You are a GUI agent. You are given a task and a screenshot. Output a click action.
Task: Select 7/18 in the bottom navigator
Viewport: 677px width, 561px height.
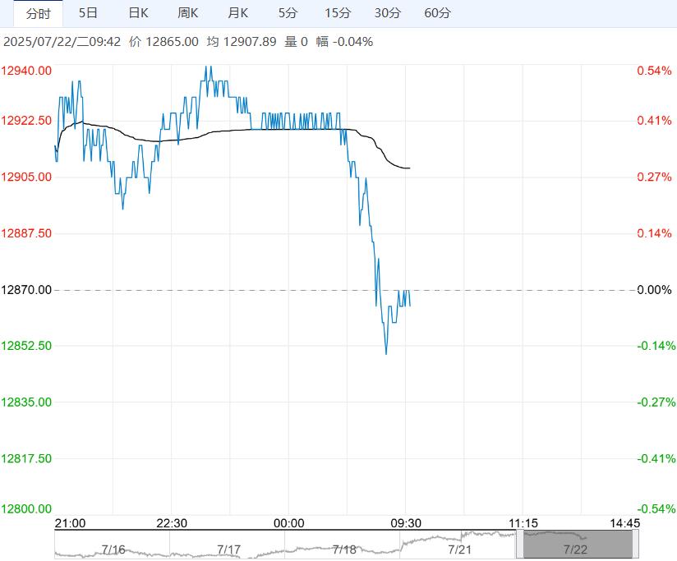click(344, 548)
